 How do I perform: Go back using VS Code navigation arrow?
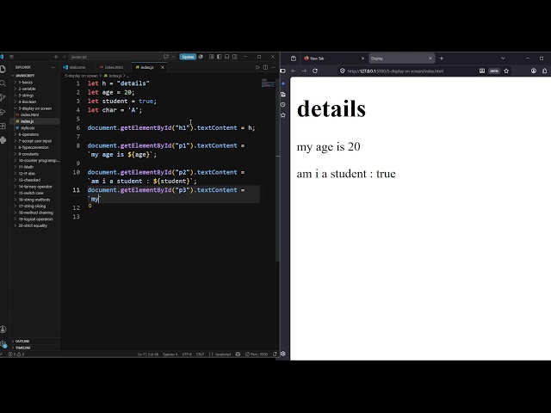pyautogui.click(x=56, y=57)
